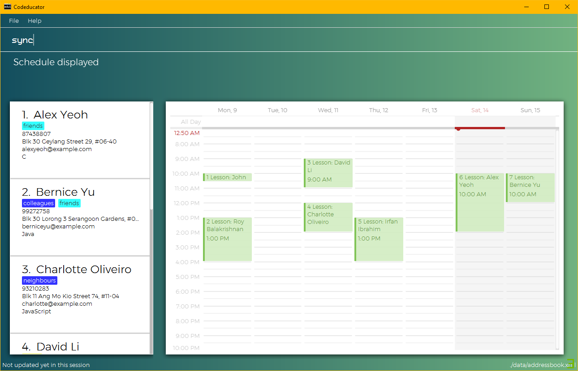Viewport: 578px width, 371px height.
Task: Click the ./data/addressbook.xml file path
Action: click(x=542, y=365)
